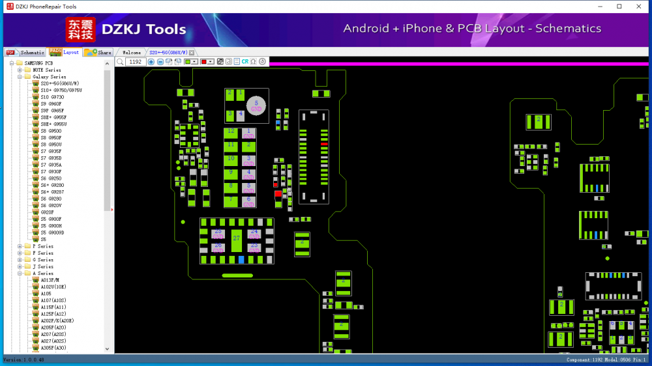Click the cloud folder icon on the Share tab
The height and width of the screenshot is (366, 652).
[x=91, y=52]
